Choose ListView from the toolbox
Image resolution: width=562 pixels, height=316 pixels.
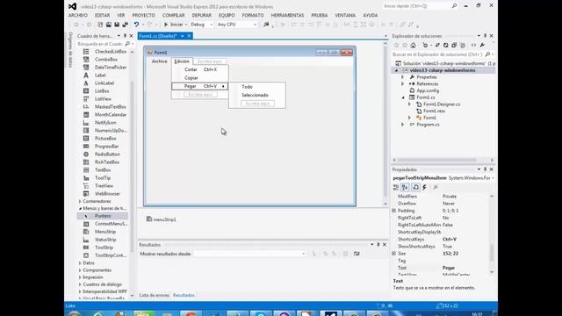click(x=103, y=99)
